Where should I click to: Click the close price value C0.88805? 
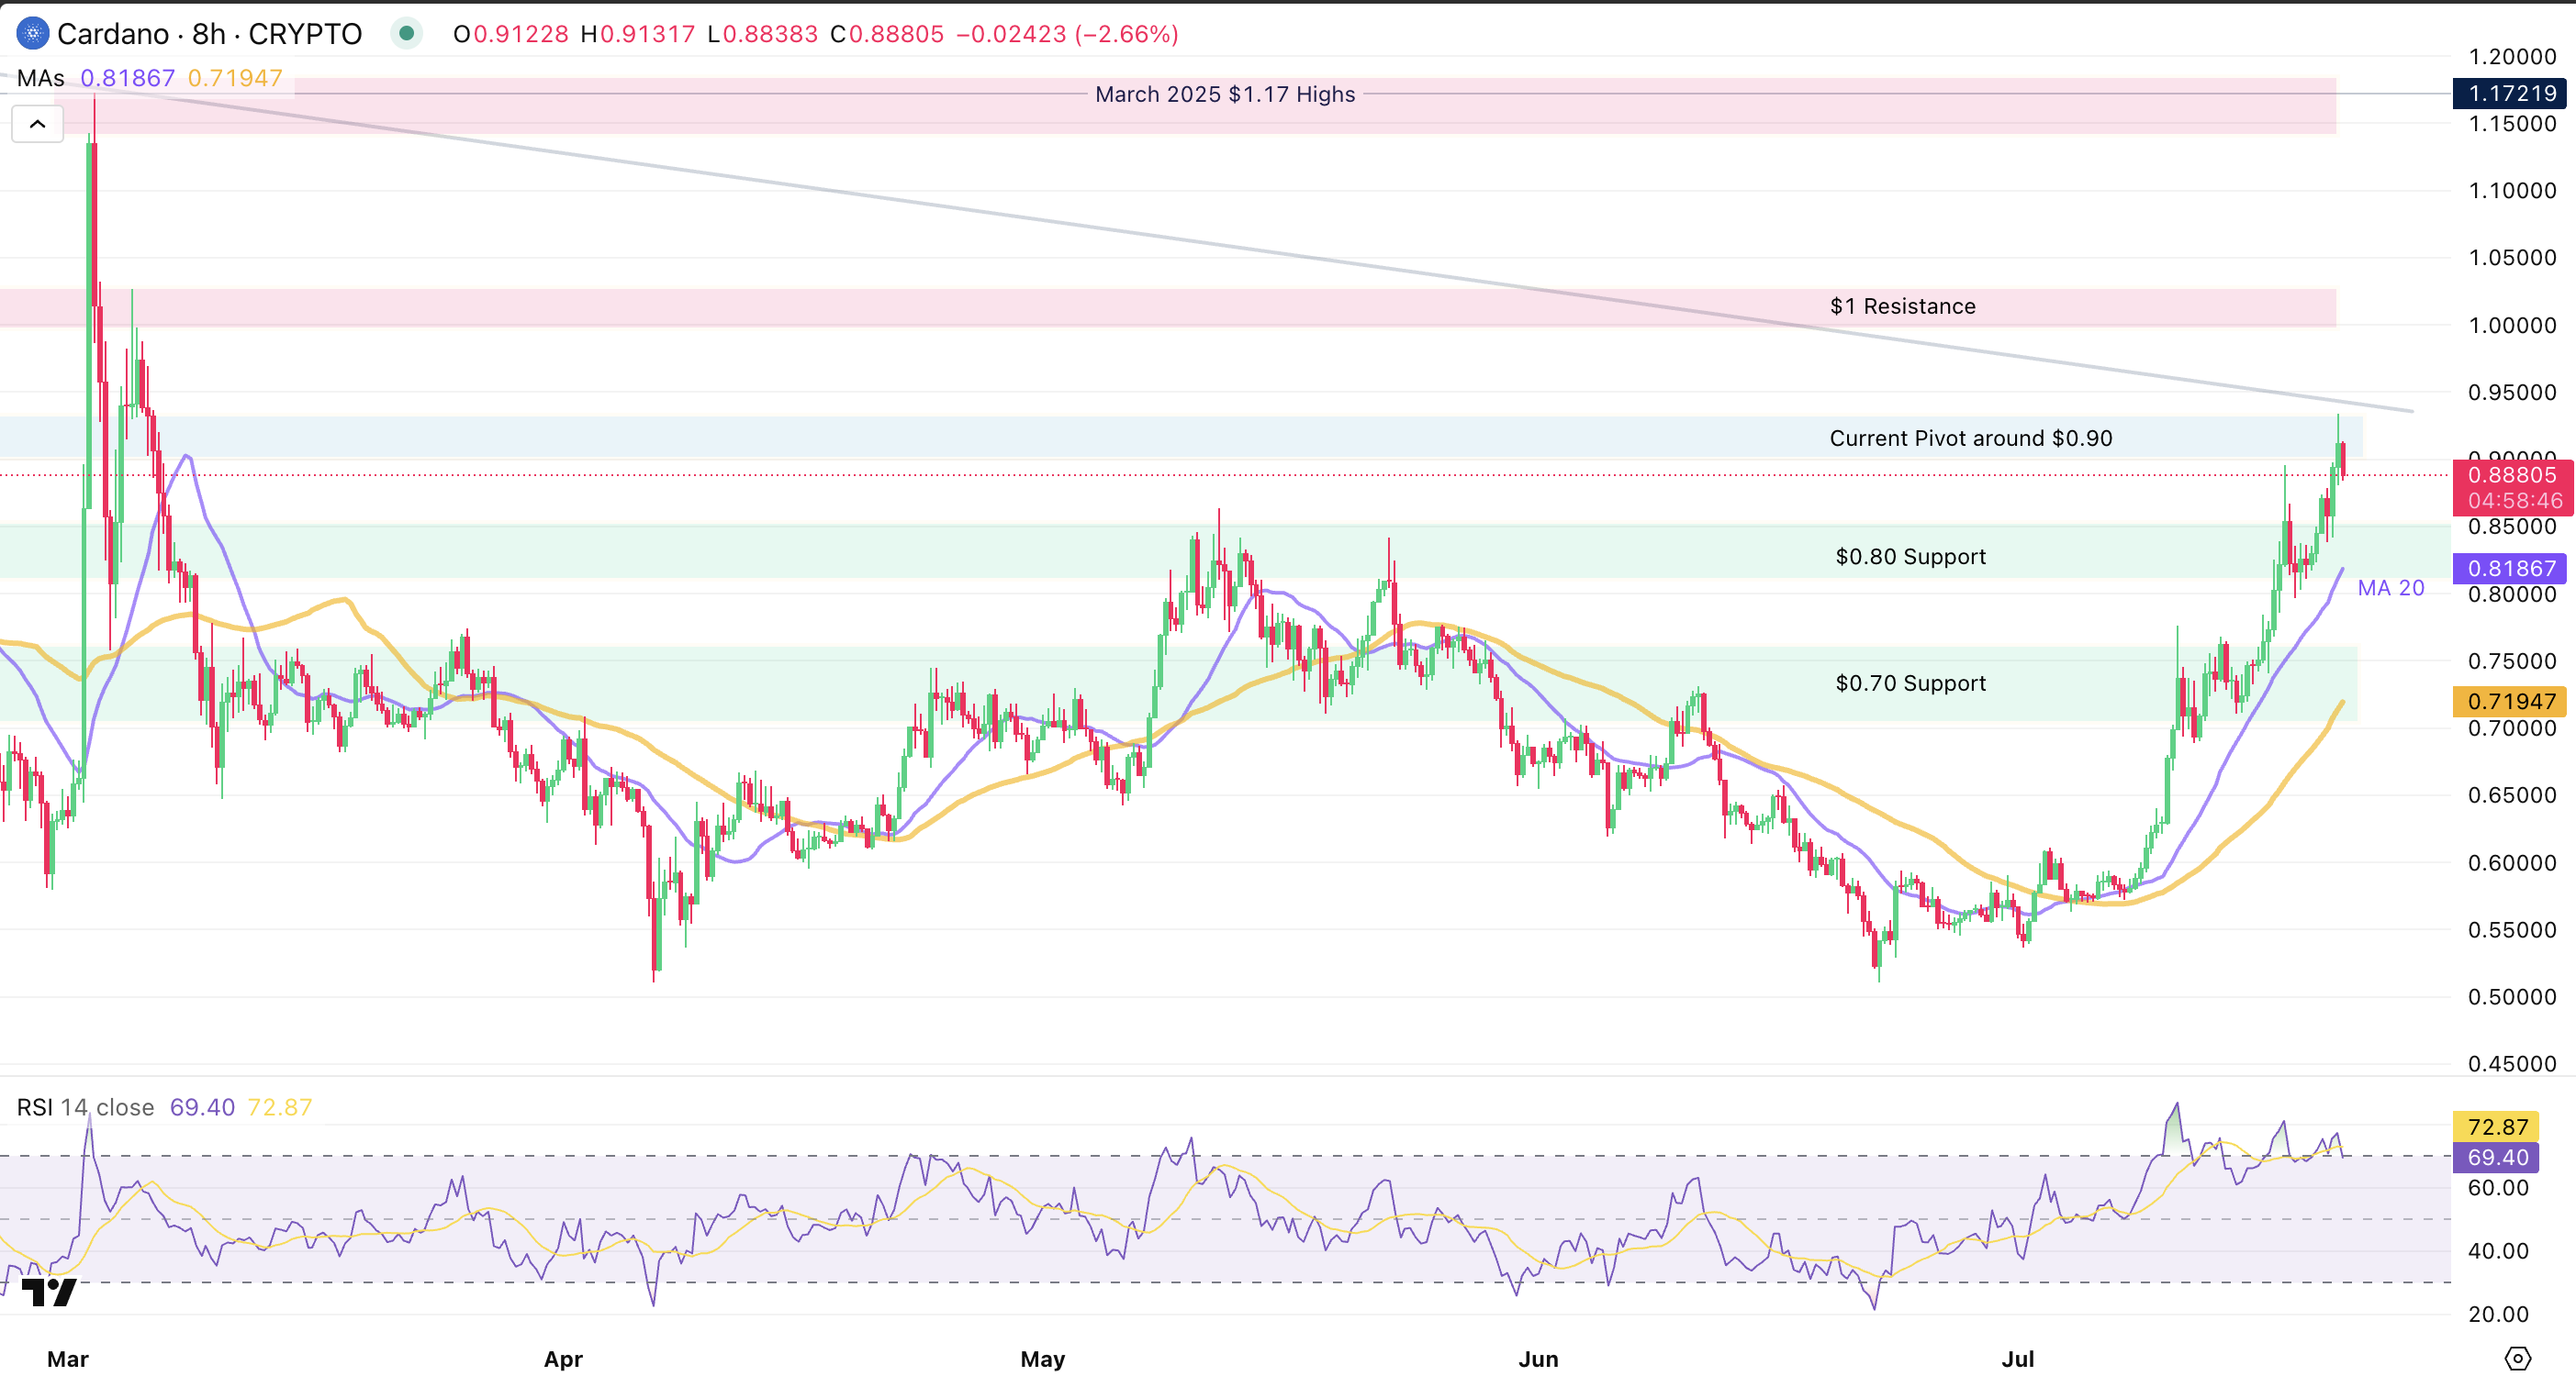tap(887, 34)
